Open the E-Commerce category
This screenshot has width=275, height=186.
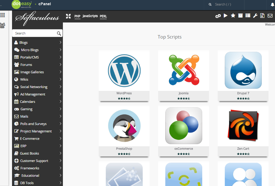coord(38,139)
